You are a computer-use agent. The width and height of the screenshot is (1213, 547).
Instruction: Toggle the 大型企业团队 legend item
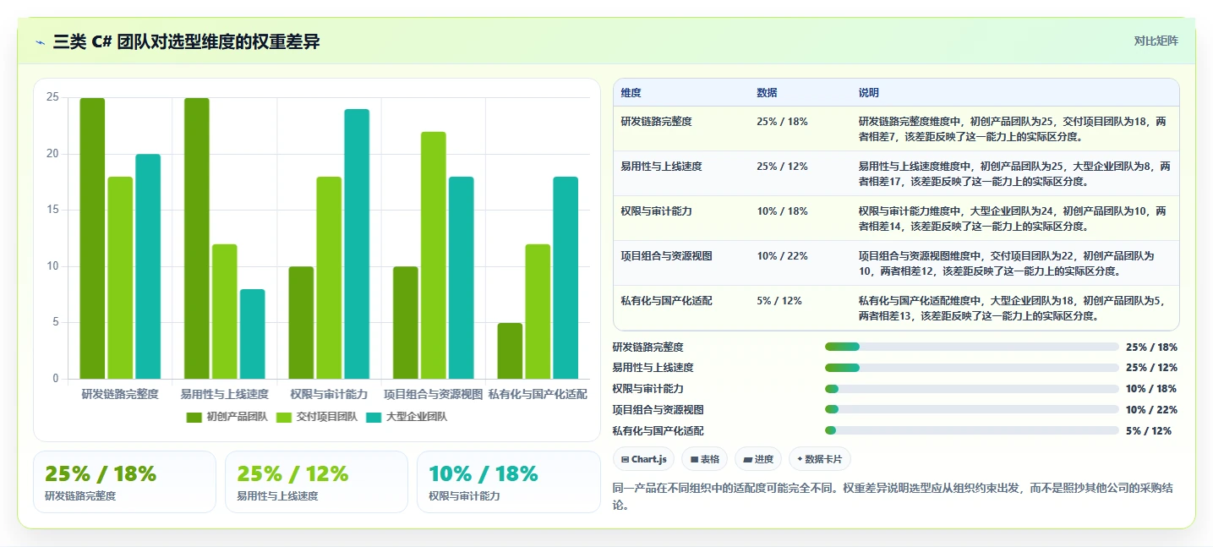pyautogui.click(x=406, y=417)
